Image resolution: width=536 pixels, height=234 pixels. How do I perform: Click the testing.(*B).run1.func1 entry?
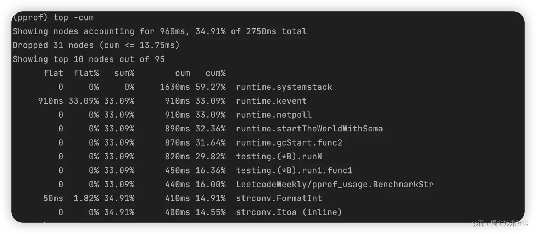click(294, 171)
